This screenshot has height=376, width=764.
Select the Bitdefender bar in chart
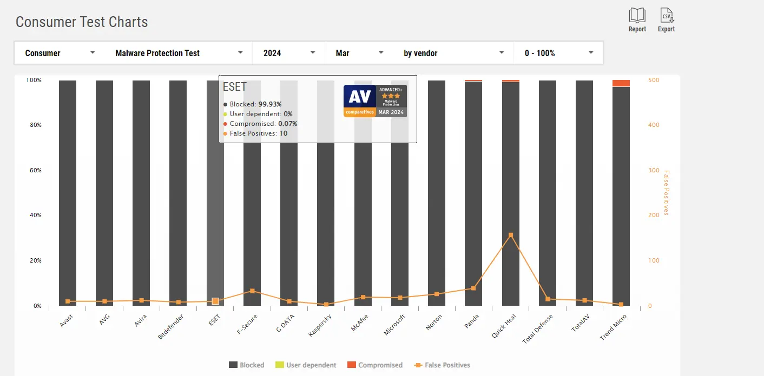[178, 193]
